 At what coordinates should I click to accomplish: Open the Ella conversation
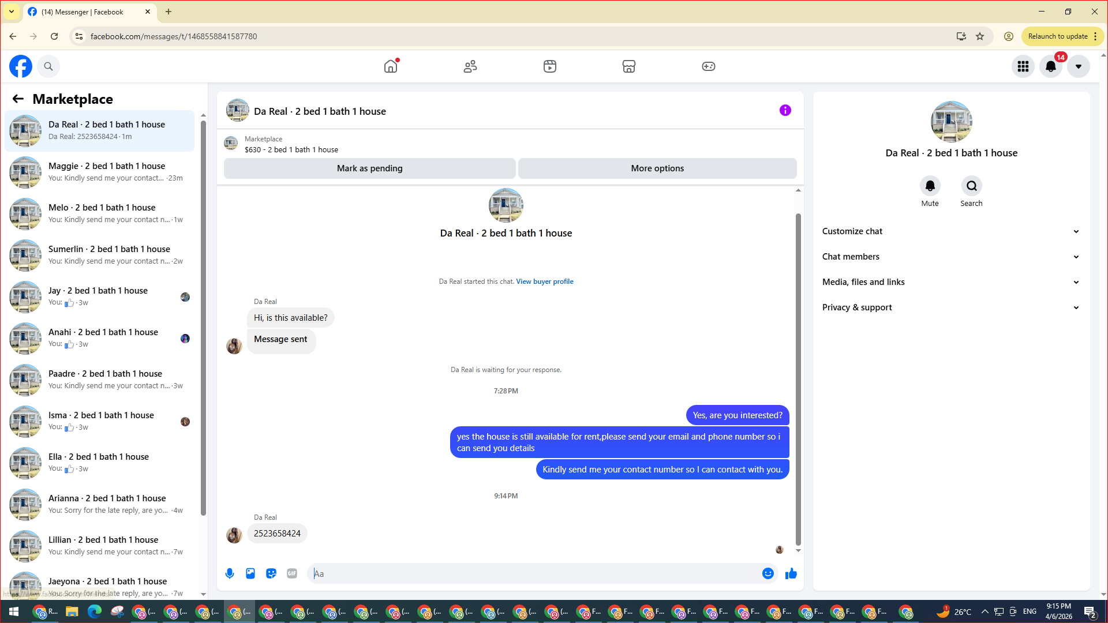click(x=100, y=463)
